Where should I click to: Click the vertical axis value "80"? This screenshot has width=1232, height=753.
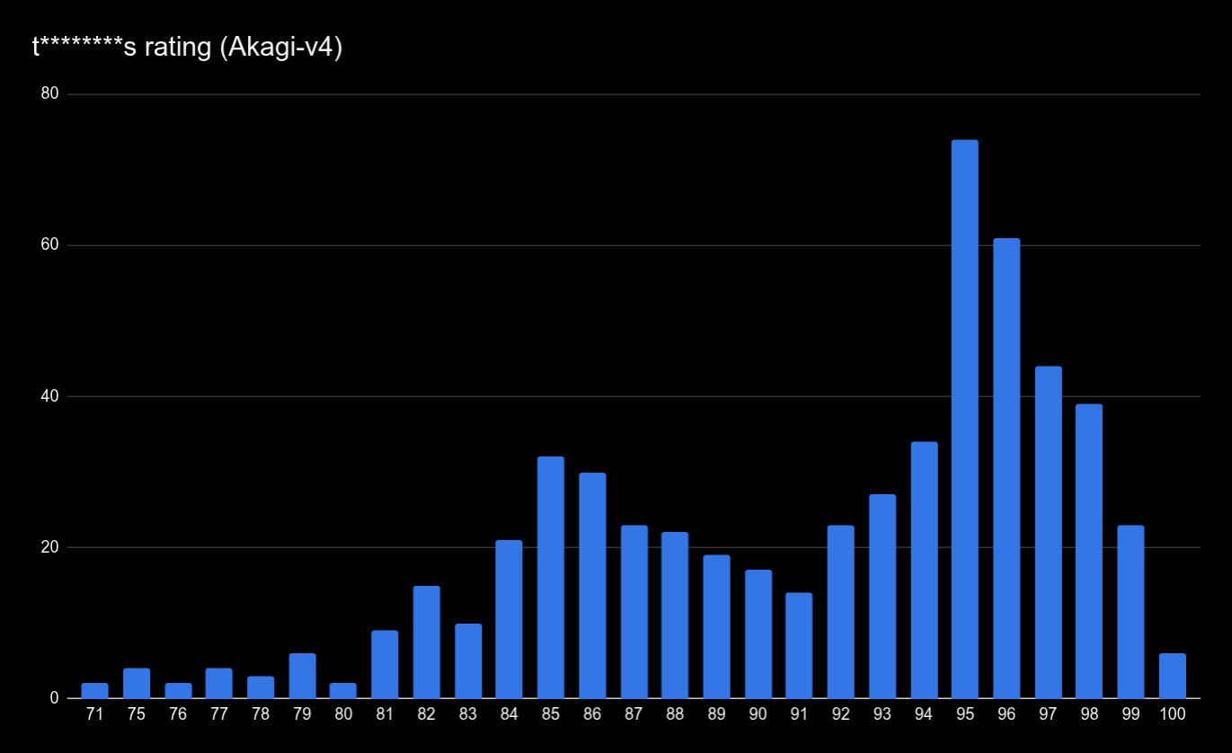(x=50, y=94)
